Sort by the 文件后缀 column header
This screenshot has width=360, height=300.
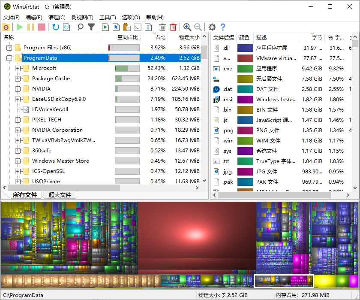point(223,38)
